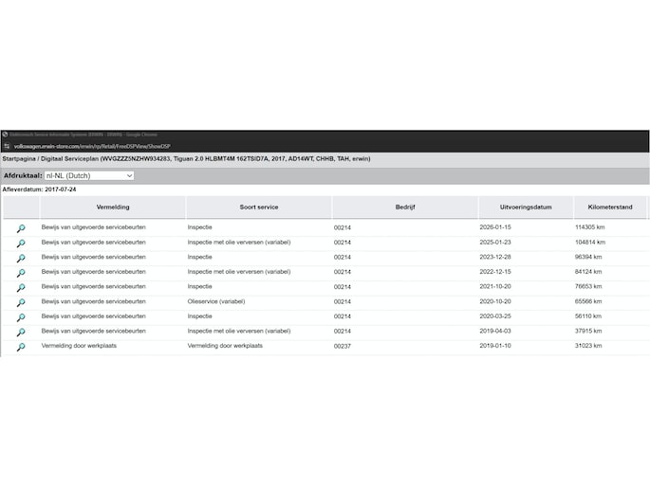Show details for the 2020-03-25 inspection

point(20,317)
